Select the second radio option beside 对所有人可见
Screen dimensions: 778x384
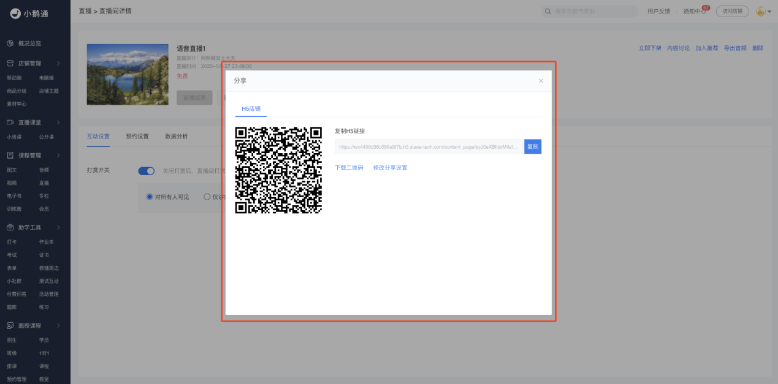[207, 197]
